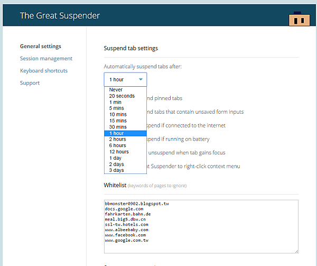Choose '1 day' suspend option
Screen dimensions: 317x266
[116, 158]
